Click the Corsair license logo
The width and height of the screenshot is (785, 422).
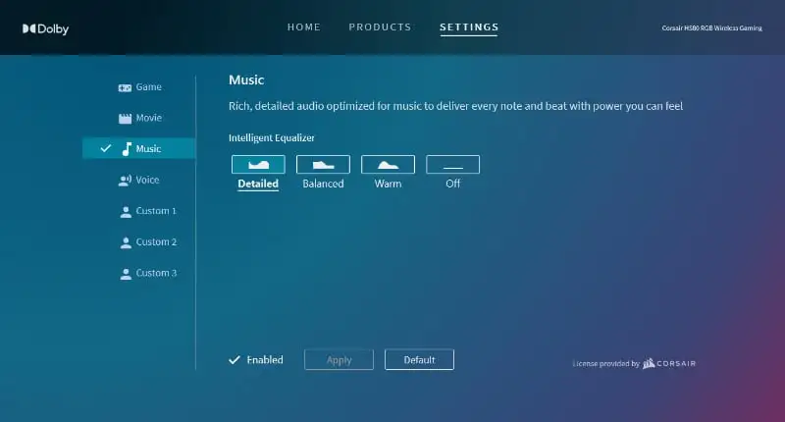tap(670, 363)
